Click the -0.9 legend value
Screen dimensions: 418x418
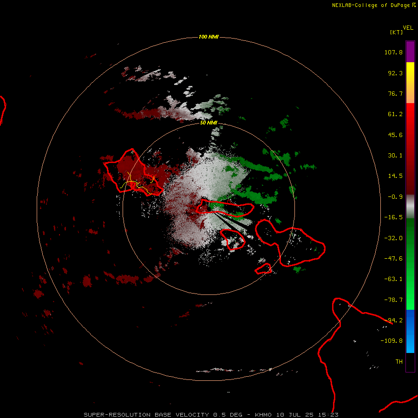[395, 197]
